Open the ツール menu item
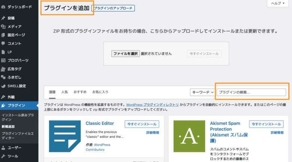Image resolution: width=292 pixels, height=162 pixels. coord(13,156)
